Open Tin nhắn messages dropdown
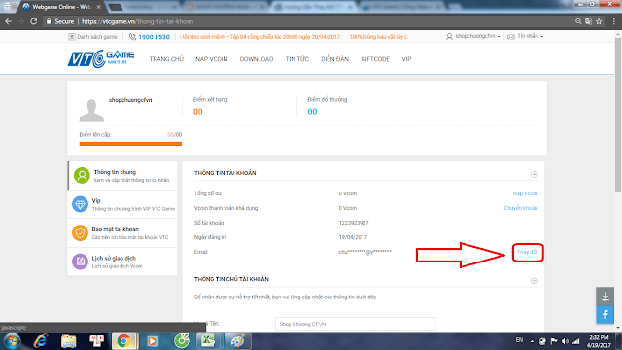 click(x=526, y=36)
